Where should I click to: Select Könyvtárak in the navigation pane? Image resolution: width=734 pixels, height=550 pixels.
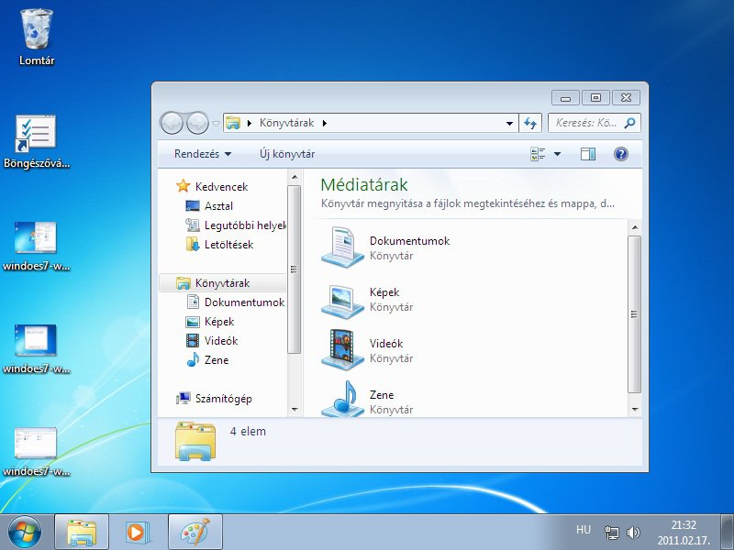pyautogui.click(x=222, y=283)
